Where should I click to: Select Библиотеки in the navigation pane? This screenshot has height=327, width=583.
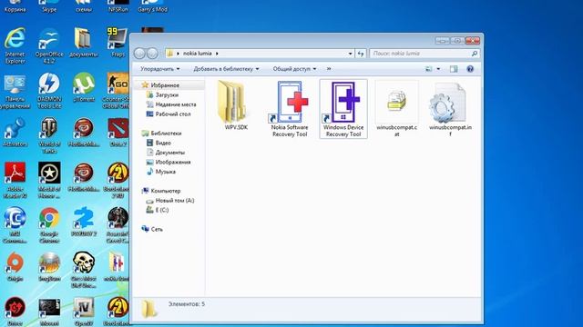pyautogui.click(x=166, y=134)
